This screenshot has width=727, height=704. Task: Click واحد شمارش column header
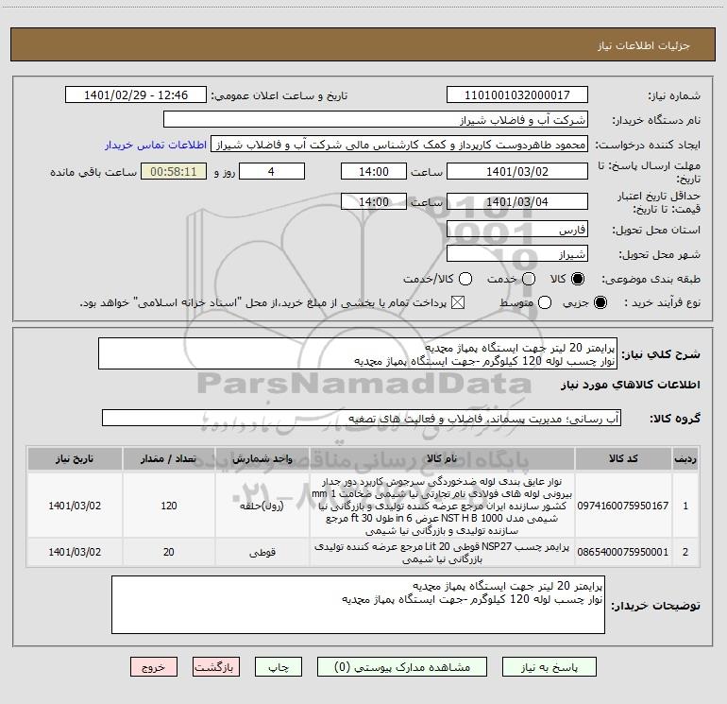click(x=262, y=458)
